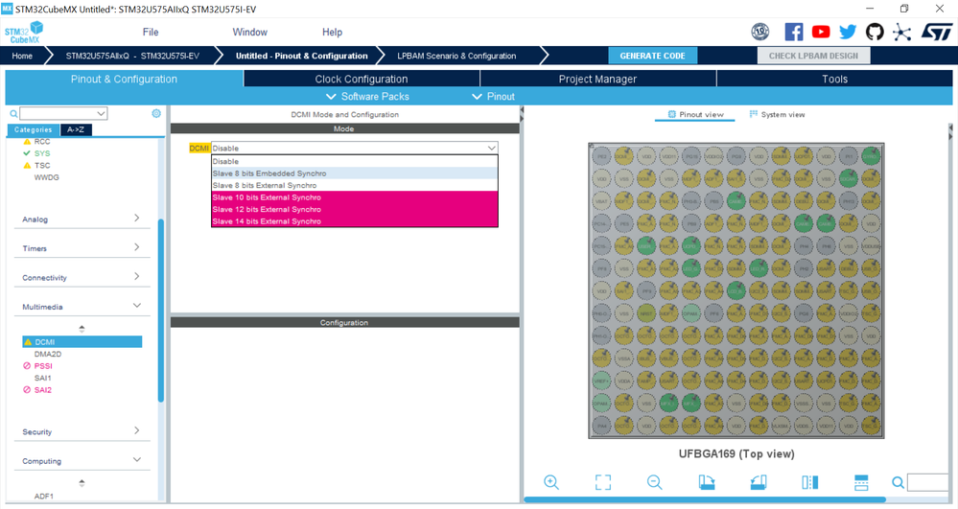Select DMA2D in Multimedia list
Viewport: 958px width, 509px height.
click(48, 354)
